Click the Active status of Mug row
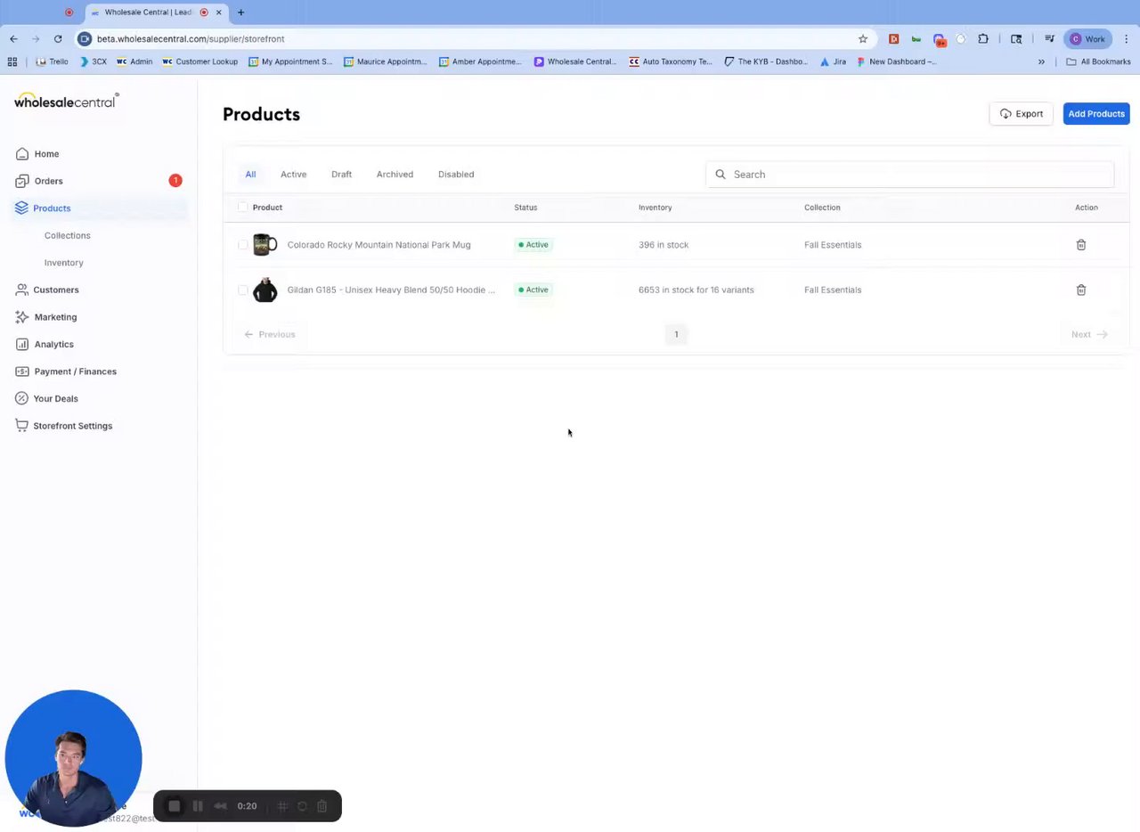This screenshot has width=1140, height=832. point(533,244)
